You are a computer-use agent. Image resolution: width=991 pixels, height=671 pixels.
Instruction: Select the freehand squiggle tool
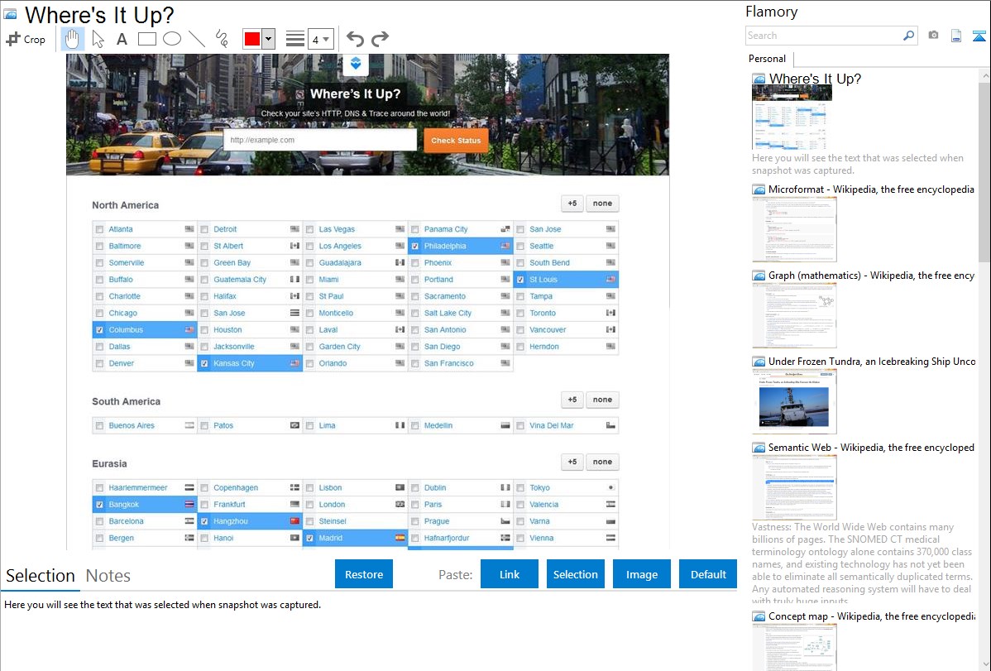221,39
